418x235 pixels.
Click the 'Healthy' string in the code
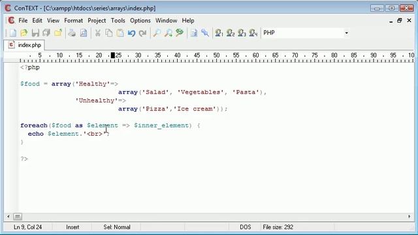point(93,84)
